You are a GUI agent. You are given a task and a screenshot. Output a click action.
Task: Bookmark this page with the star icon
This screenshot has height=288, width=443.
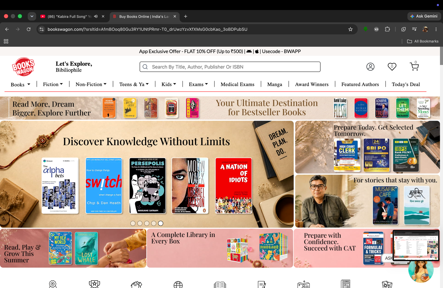tap(351, 29)
